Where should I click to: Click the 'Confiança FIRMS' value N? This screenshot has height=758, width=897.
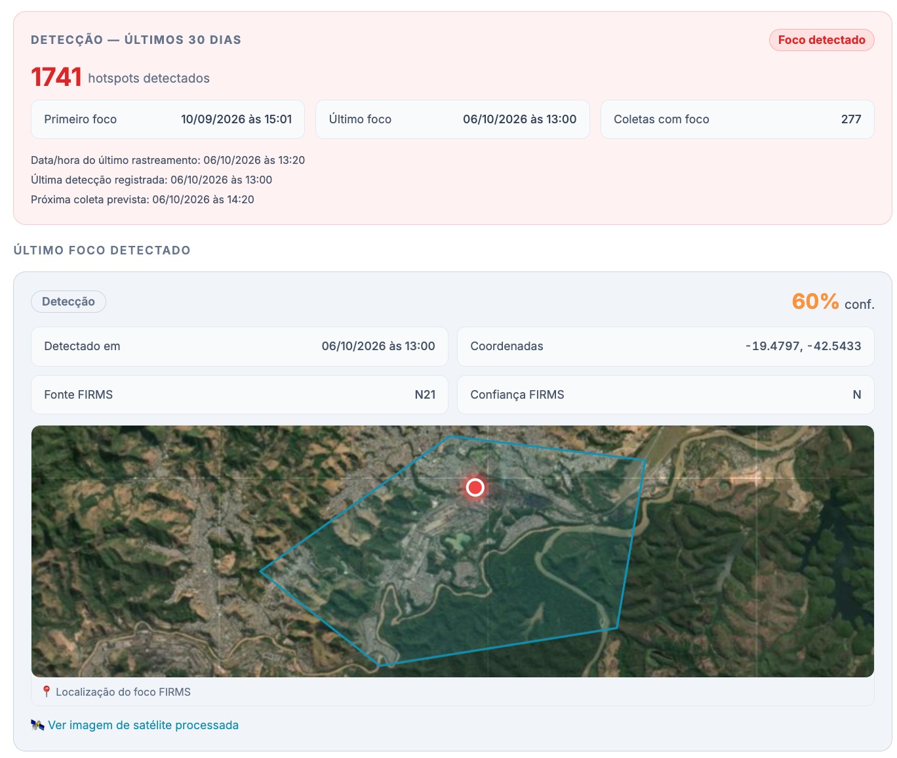coord(856,395)
